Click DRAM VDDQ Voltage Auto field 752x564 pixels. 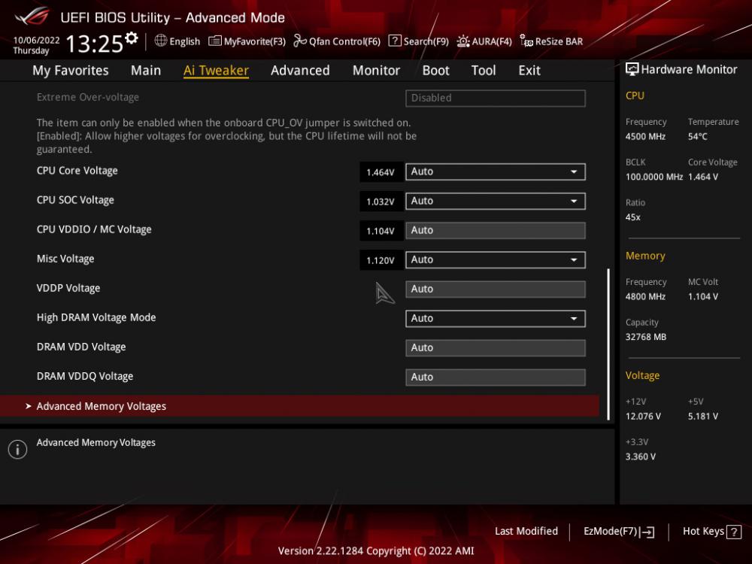(x=496, y=377)
